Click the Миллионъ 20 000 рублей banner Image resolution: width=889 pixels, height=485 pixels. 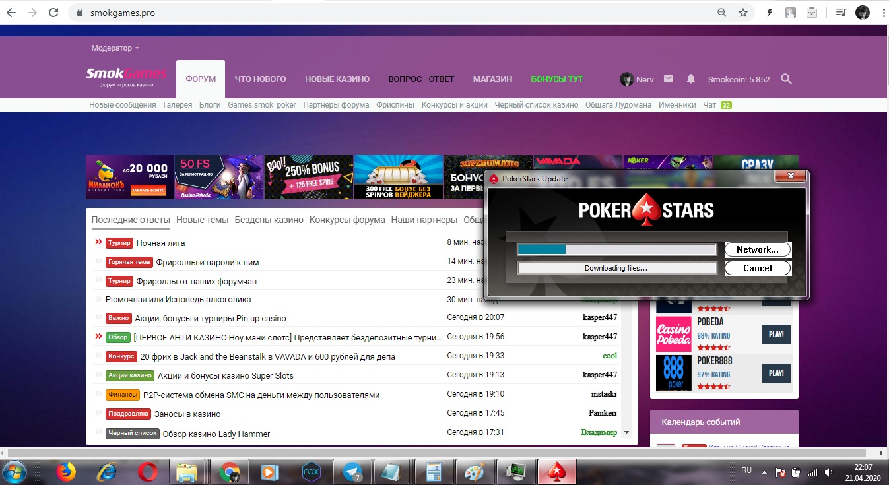point(129,178)
